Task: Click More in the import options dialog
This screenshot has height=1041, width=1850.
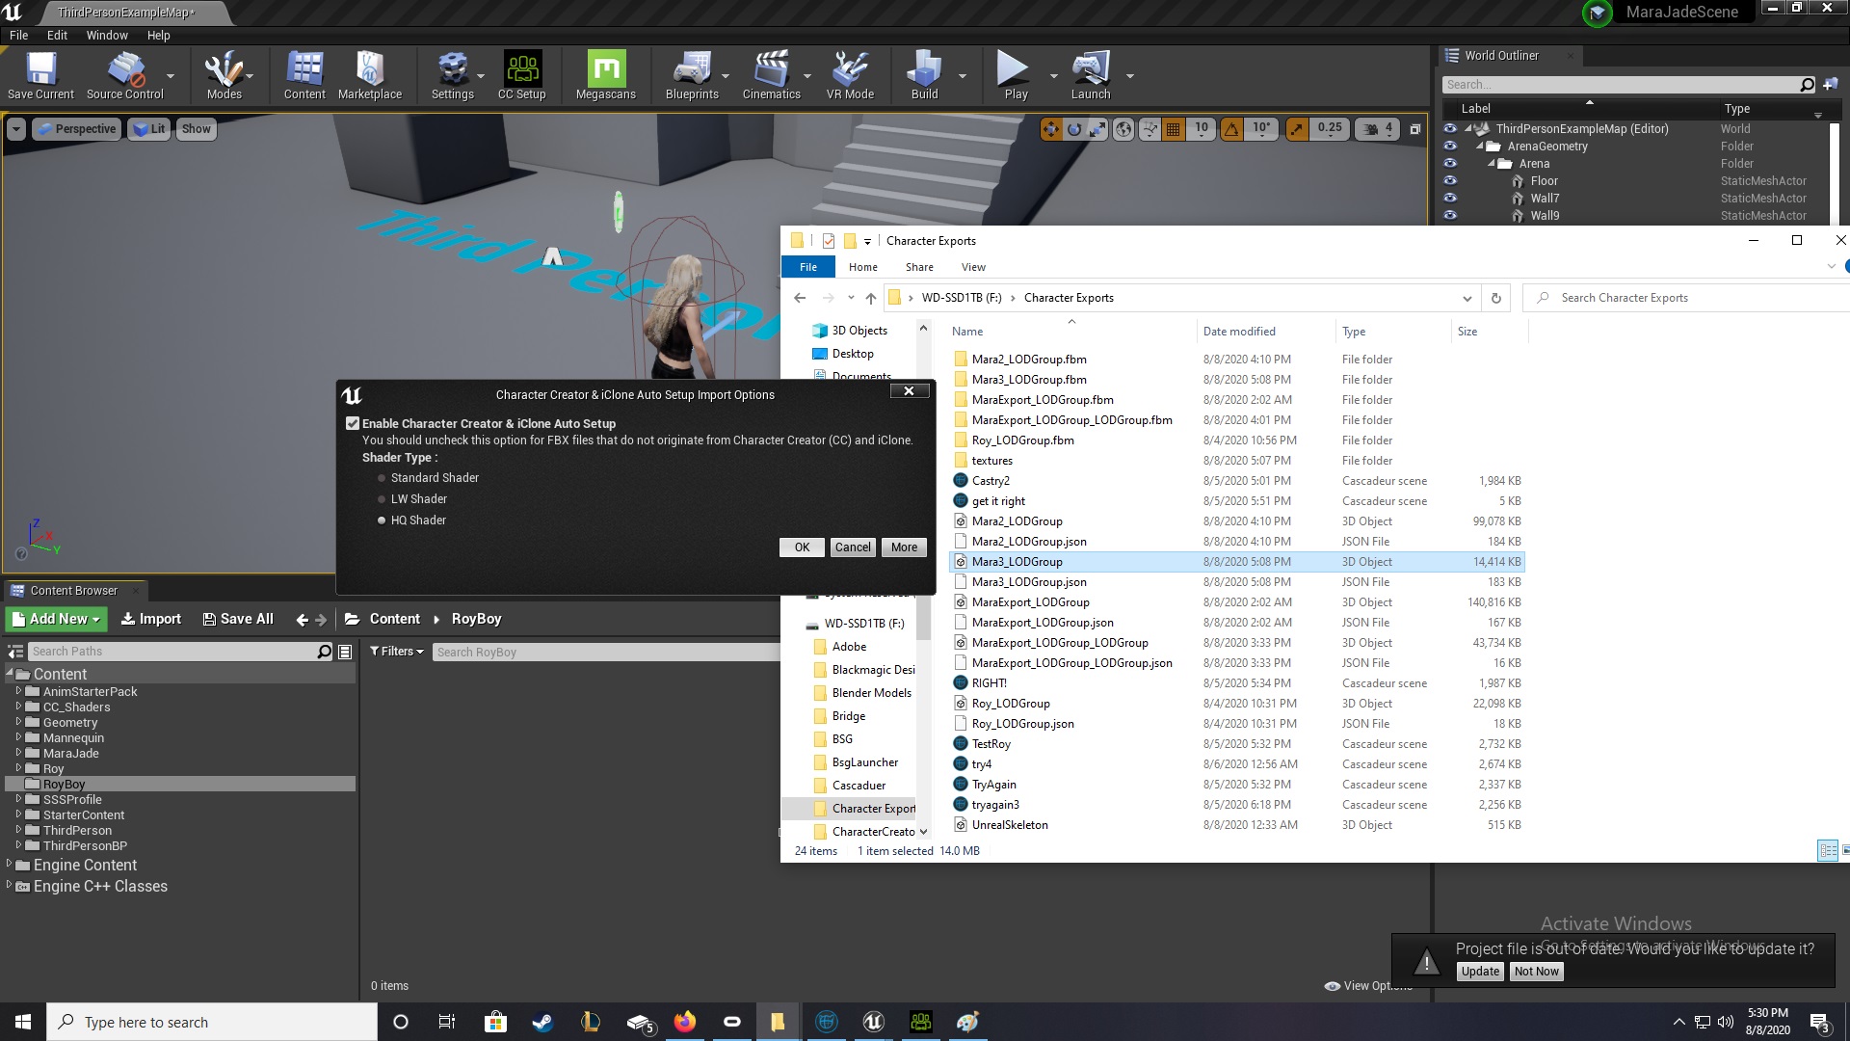Action: coord(904,547)
